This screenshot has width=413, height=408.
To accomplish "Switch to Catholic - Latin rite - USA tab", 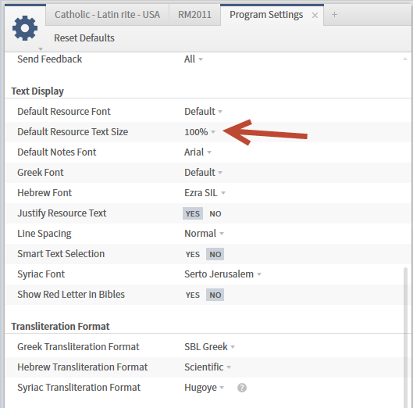I will coord(107,15).
